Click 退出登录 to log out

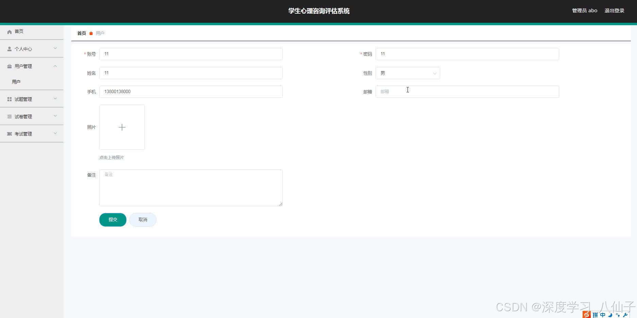pos(614,11)
